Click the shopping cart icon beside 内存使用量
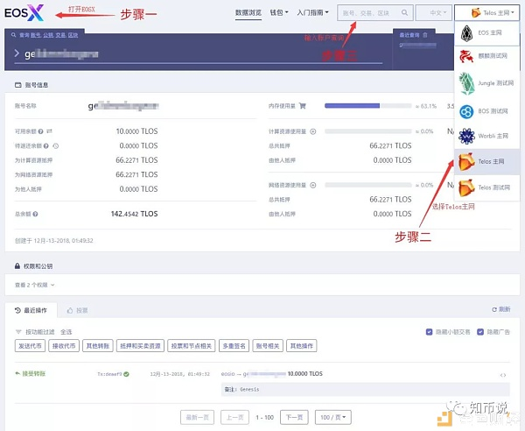 [x=303, y=106]
